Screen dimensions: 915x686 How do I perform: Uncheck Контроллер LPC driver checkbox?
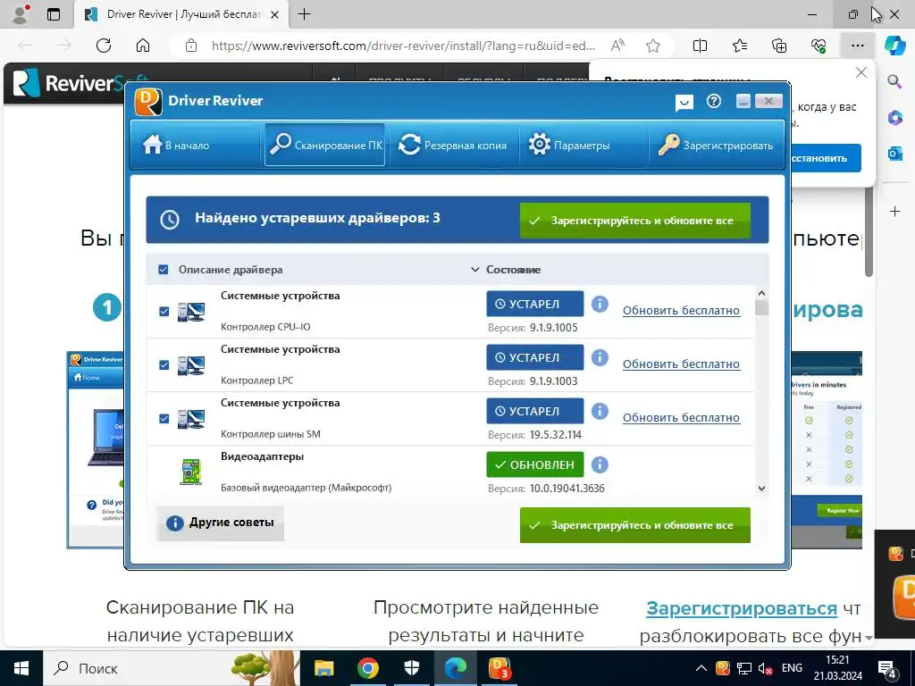click(164, 365)
